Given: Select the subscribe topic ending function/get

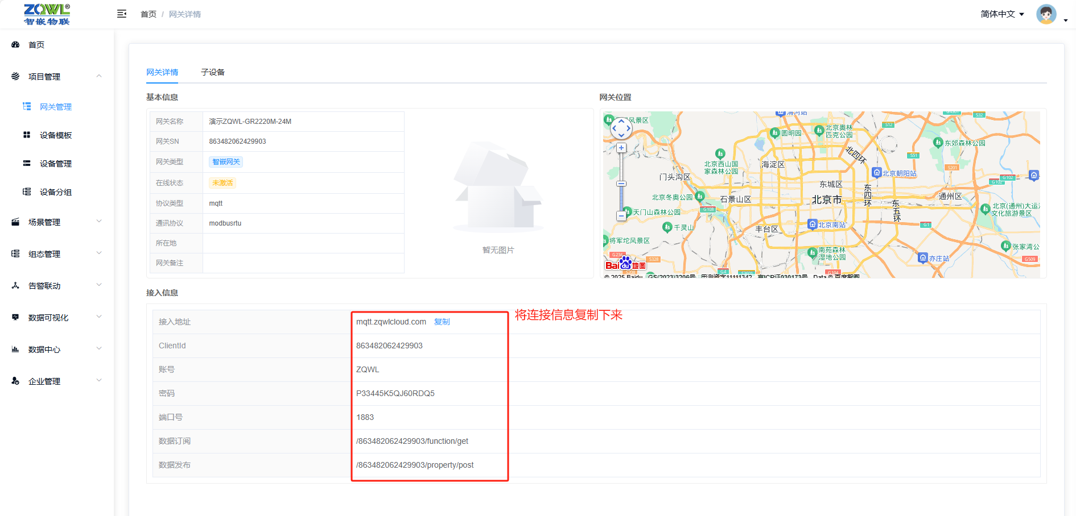Looking at the screenshot, I should click(412, 441).
